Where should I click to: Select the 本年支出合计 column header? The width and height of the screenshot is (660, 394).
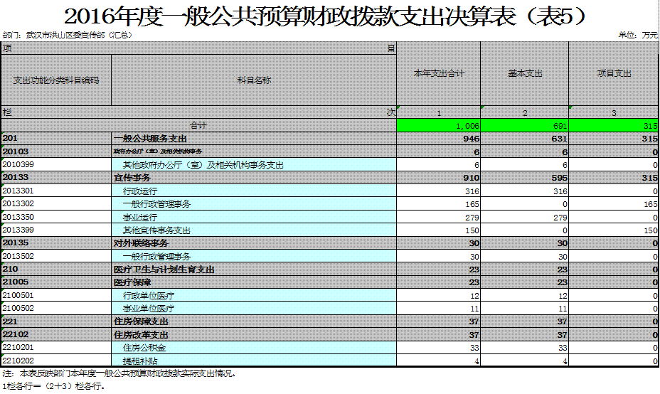point(439,73)
